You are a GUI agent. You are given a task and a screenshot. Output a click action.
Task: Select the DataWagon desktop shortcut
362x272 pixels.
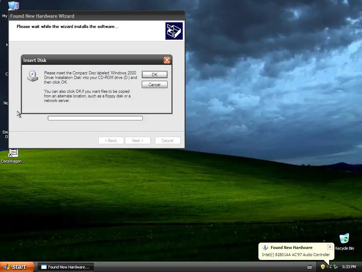13,156
